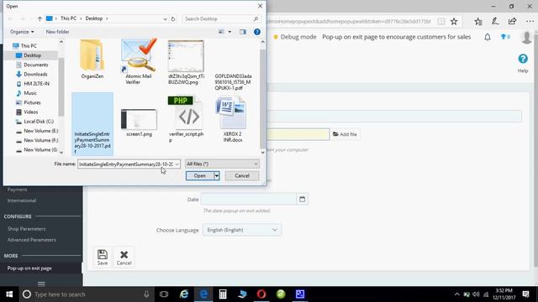Image resolution: width=538 pixels, height=302 pixels.
Task: Select New Volume (E:) in navigation tree
Action: (x=41, y=131)
